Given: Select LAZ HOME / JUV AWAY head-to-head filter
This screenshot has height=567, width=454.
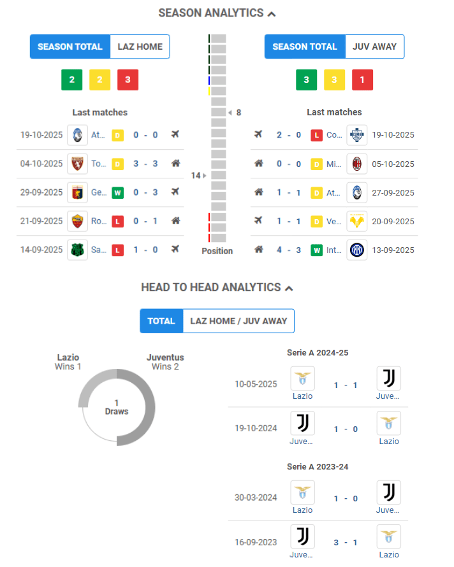Looking at the screenshot, I should [x=238, y=321].
